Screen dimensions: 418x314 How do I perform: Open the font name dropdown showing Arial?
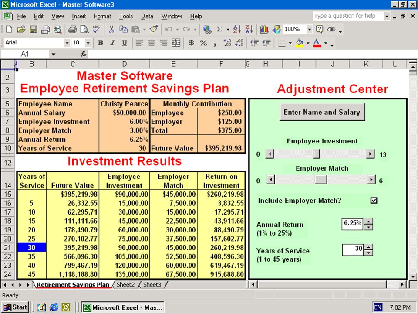point(67,43)
